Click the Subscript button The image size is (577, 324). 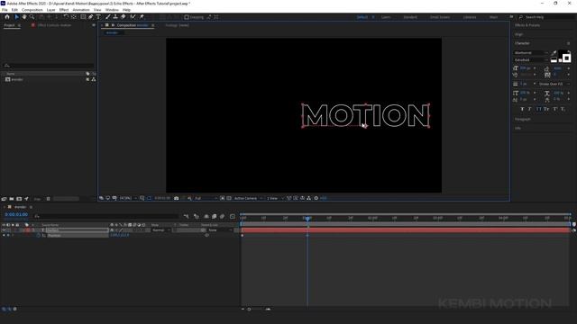[x=563, y=109]
